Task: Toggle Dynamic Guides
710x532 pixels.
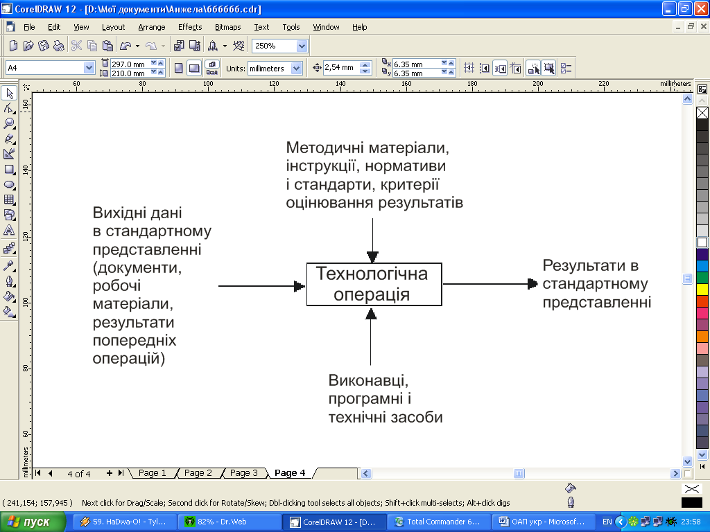Action: click(515, 69)
